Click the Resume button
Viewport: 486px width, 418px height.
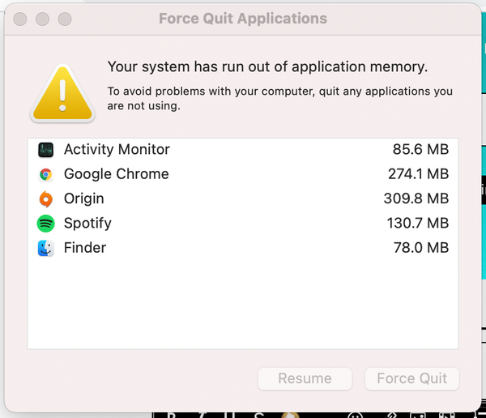(305, 378)
